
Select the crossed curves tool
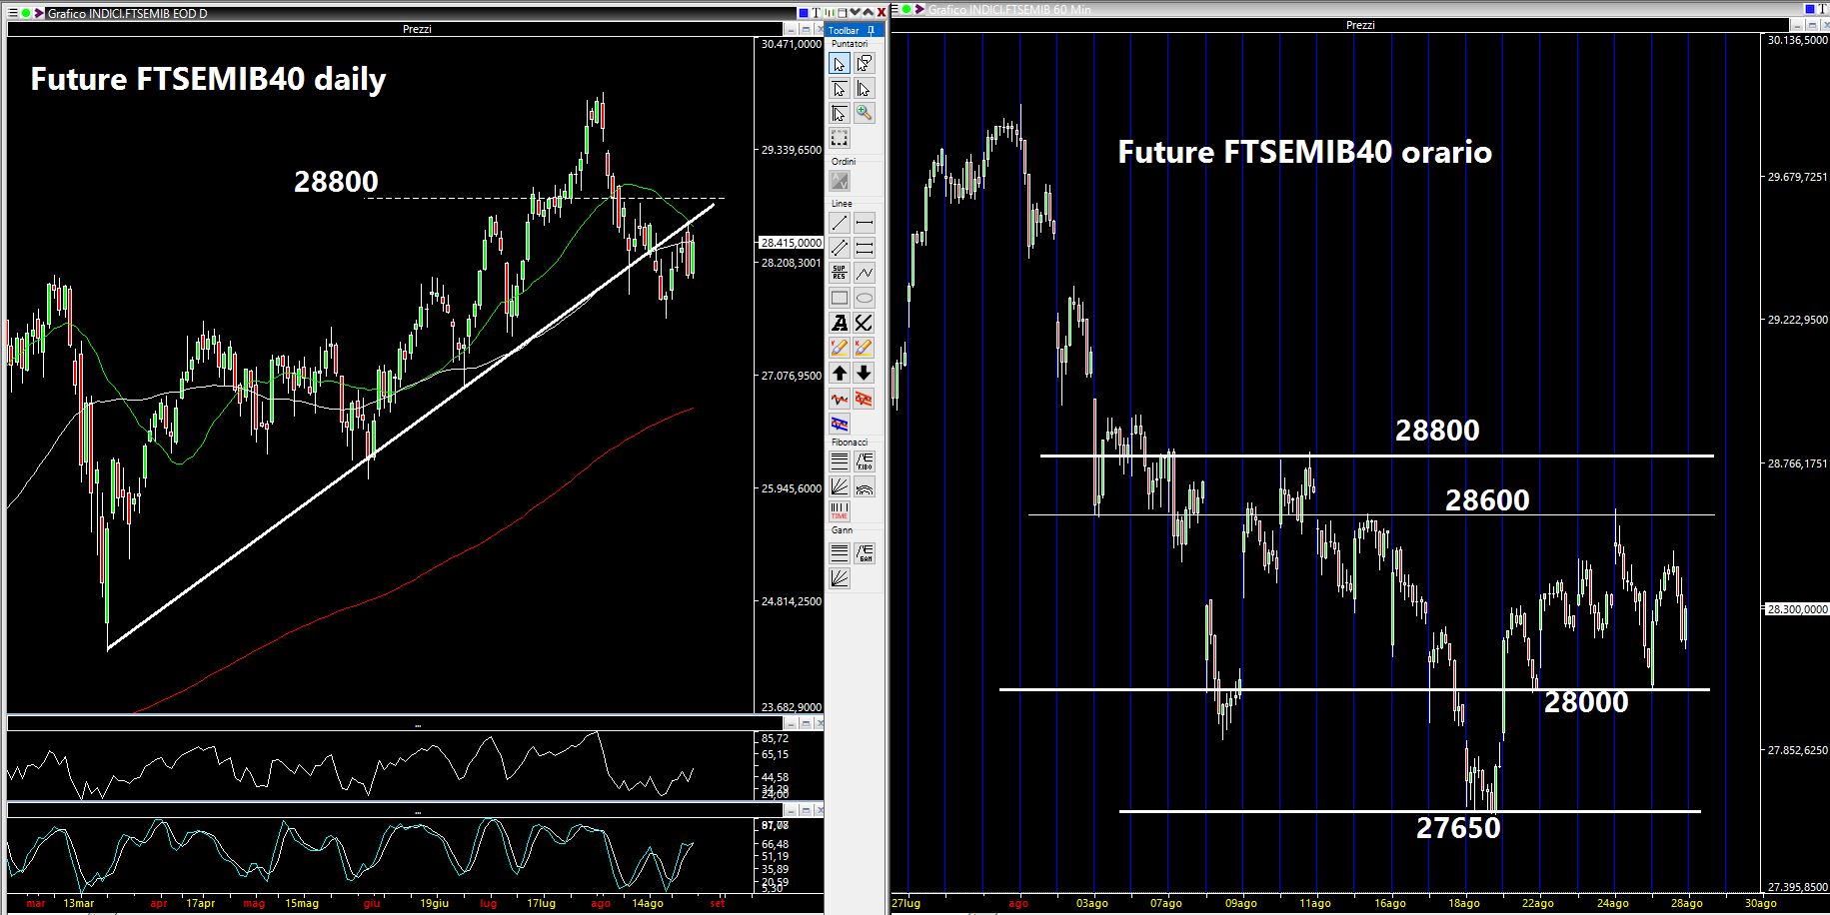tap(864, 323)
